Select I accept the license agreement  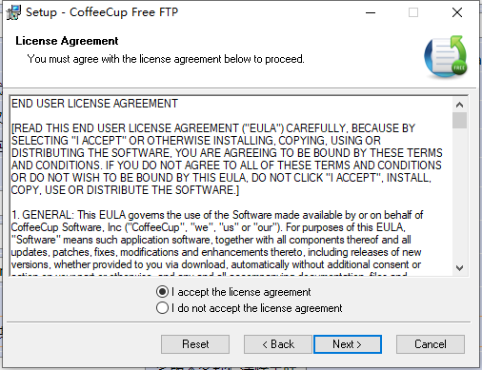click(x=233, y=292)
